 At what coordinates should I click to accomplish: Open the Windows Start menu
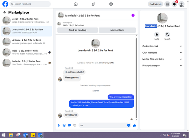click(x=3, y=135)
